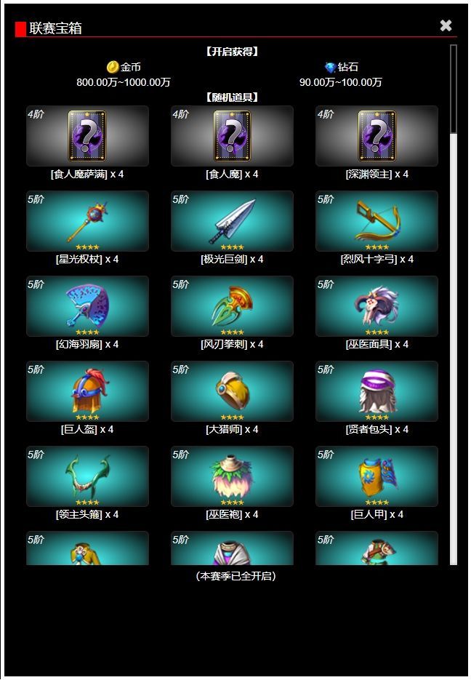471x680 pixels.
Task: Click the 极光巨剑 sword icon
Action: 232,221
